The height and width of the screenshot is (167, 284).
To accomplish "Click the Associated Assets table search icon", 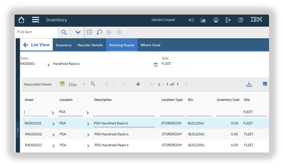I will click(x=93, y=84).
